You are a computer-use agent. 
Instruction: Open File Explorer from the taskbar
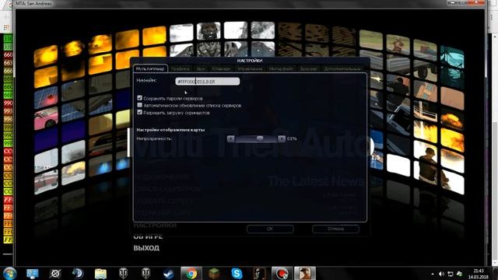[100, 273]
